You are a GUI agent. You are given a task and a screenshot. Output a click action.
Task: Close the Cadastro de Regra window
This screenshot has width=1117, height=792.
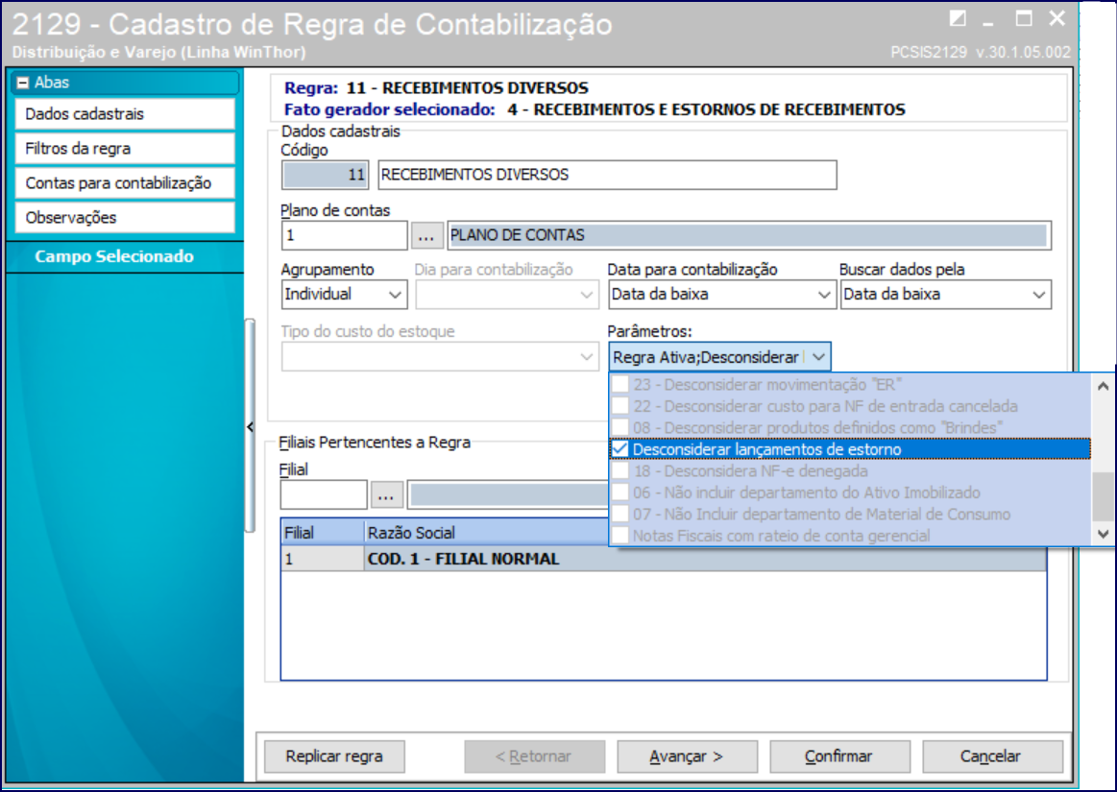click(x=1057, y=18)
